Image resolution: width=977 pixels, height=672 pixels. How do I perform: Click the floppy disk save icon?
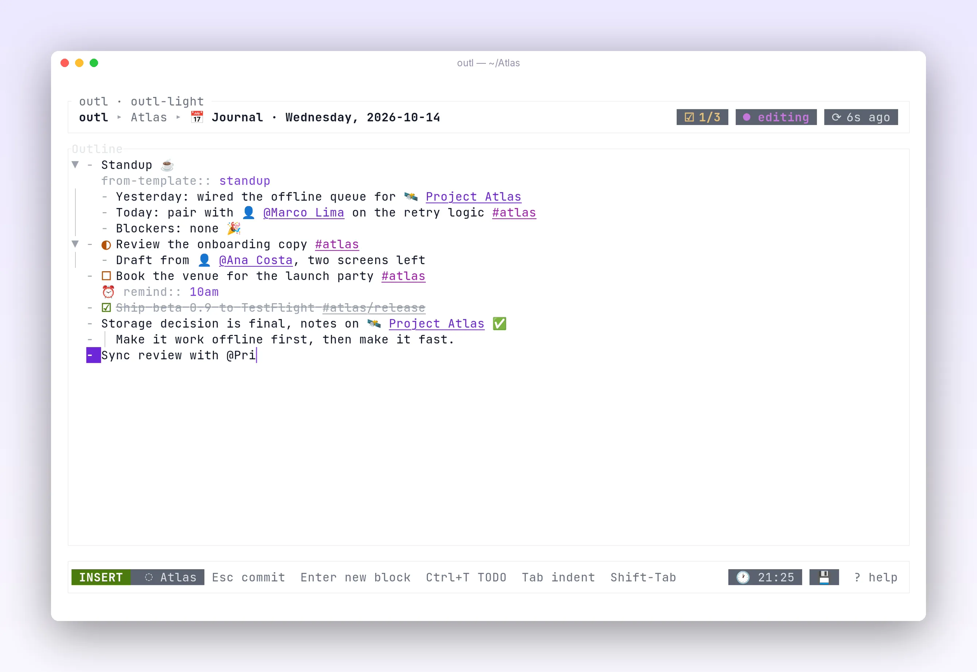click(x=824, y=577)
